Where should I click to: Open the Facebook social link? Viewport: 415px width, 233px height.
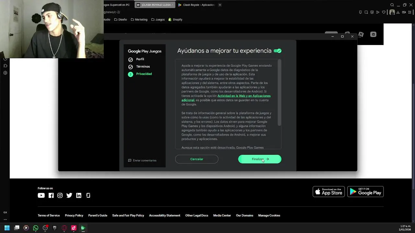(x=51, y=195)
